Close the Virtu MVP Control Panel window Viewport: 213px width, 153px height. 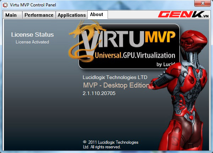[x=202, y=3]
